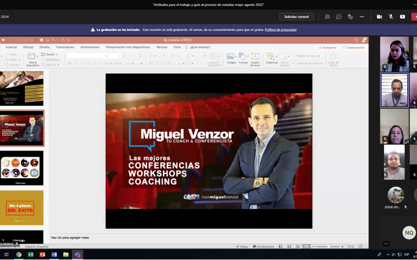Click the Cuadro de texto icon
Viewport: 417px width, 260px height.
[255, 56]
